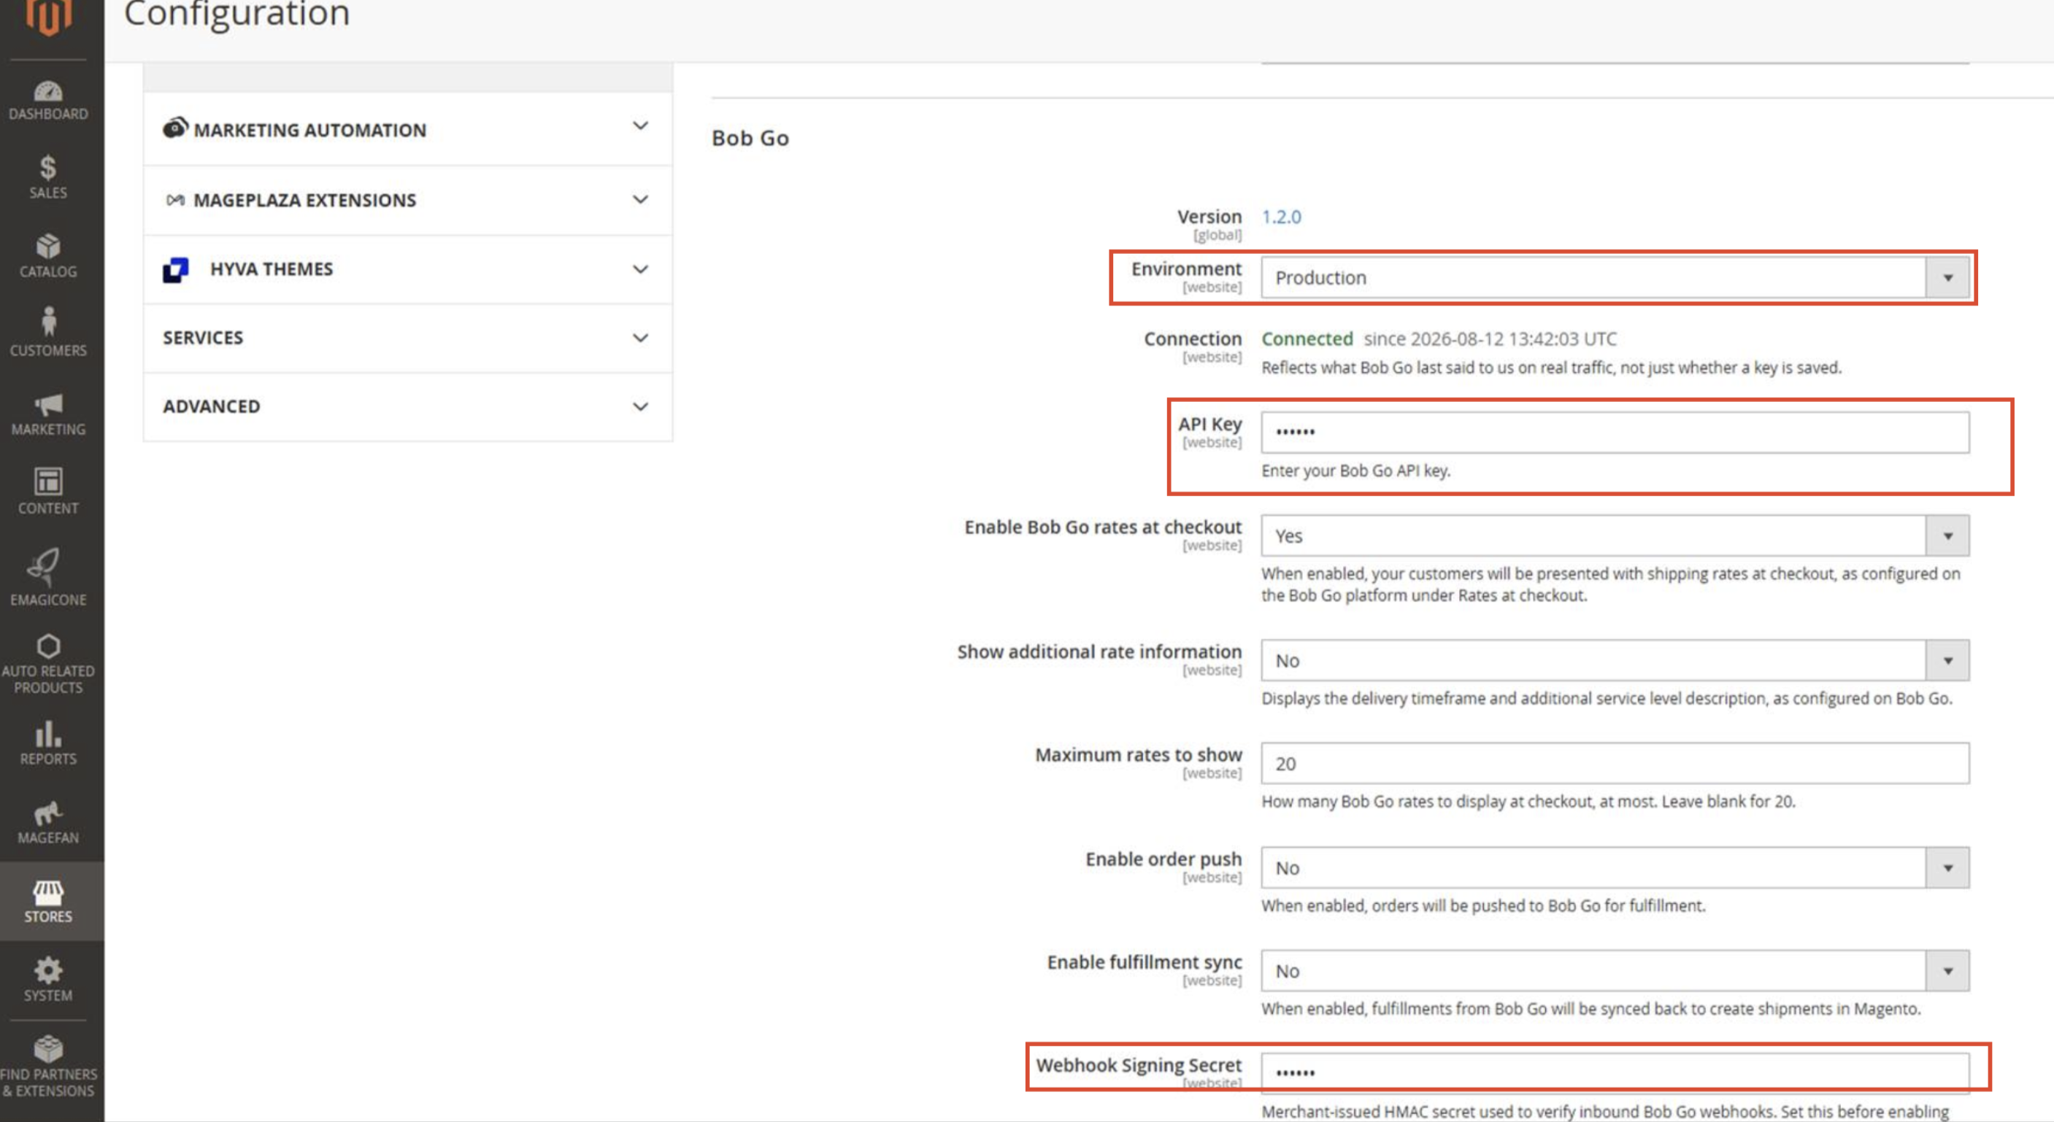Click the green Connected status text
Viewport: 2054px width, 1122px height.
pyautogui.click(x=1307, y=338)
